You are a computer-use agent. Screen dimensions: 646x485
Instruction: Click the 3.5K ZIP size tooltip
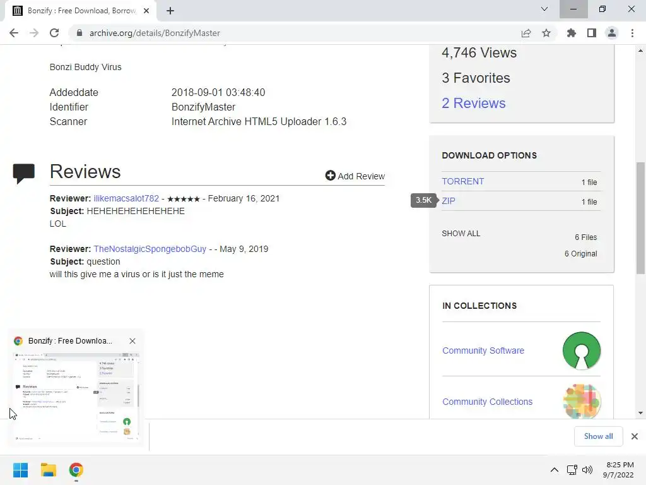(423, 200)
